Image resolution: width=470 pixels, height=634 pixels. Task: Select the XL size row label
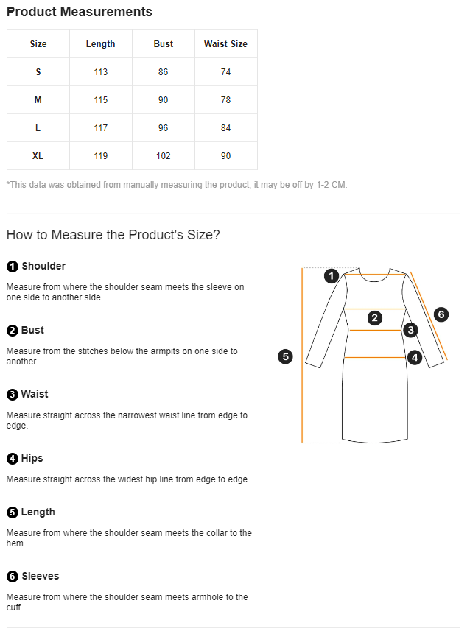(38, 156)
